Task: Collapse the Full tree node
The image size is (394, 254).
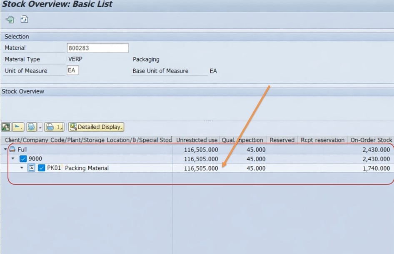Action: pyautogui.click(x=5, y=149)
